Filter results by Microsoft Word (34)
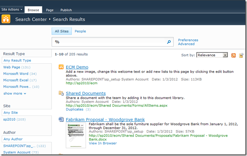247x156 pixels. [20, 74]
